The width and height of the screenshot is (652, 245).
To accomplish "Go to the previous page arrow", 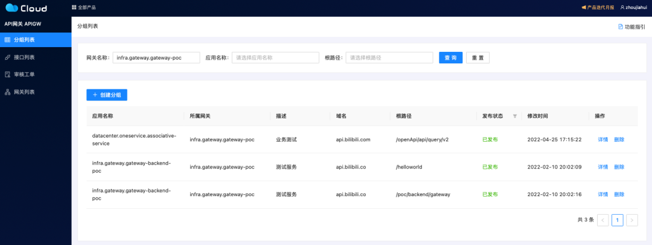I will click(603, 220).
